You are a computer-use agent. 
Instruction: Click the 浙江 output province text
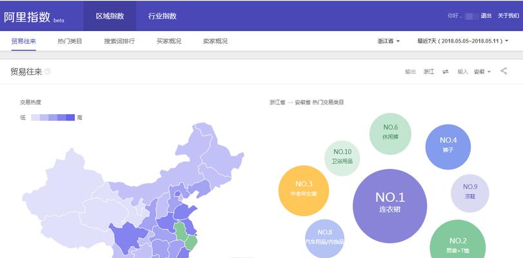coord(429,72)
